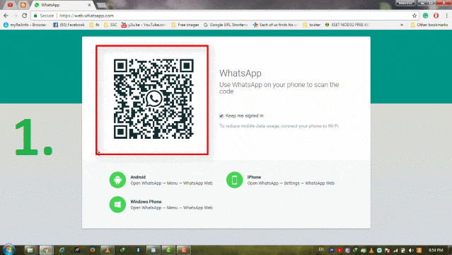The image size is (452, 255).
Task: Open the red Camtasia recorder taskbar icon
Action: tap(184, 250)
